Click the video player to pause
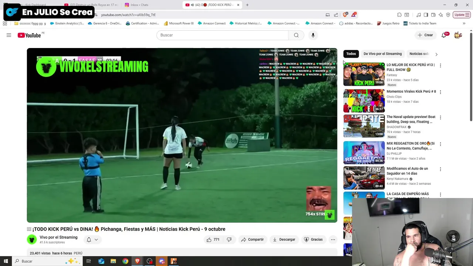Screen dimensions: 473x266 coord(182,135)
